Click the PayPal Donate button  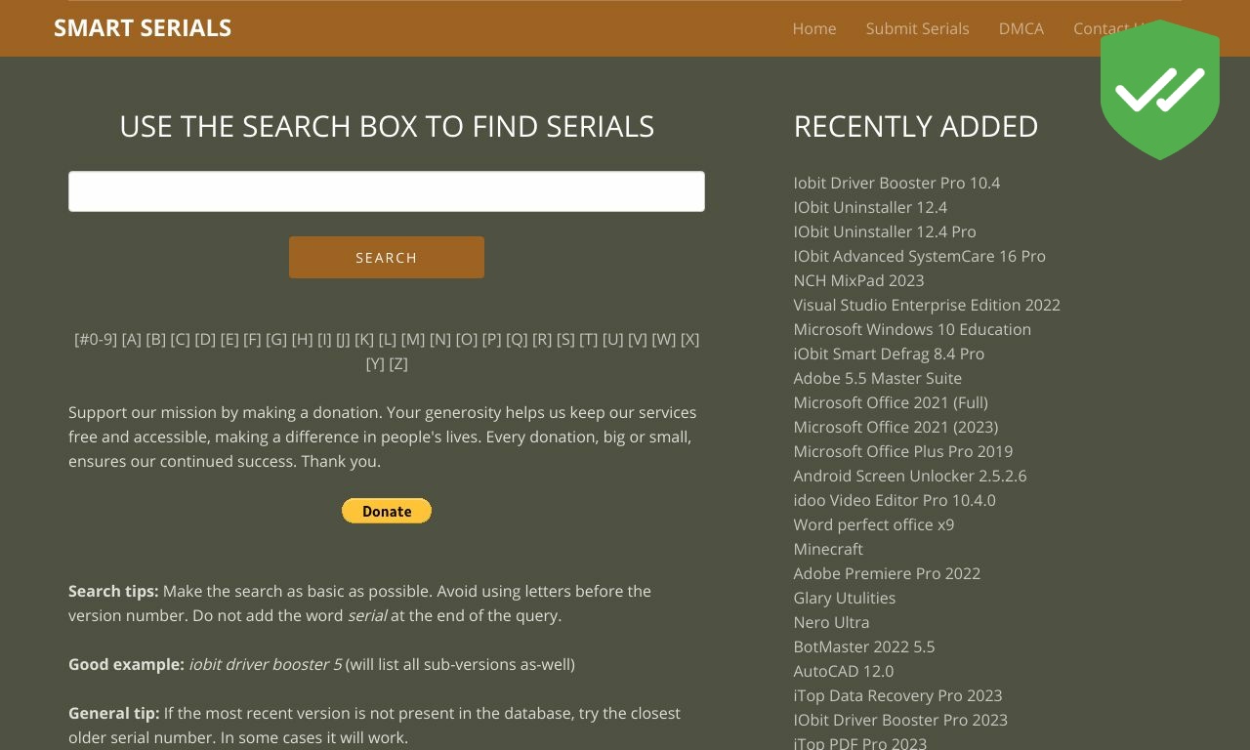pos(387,511)
